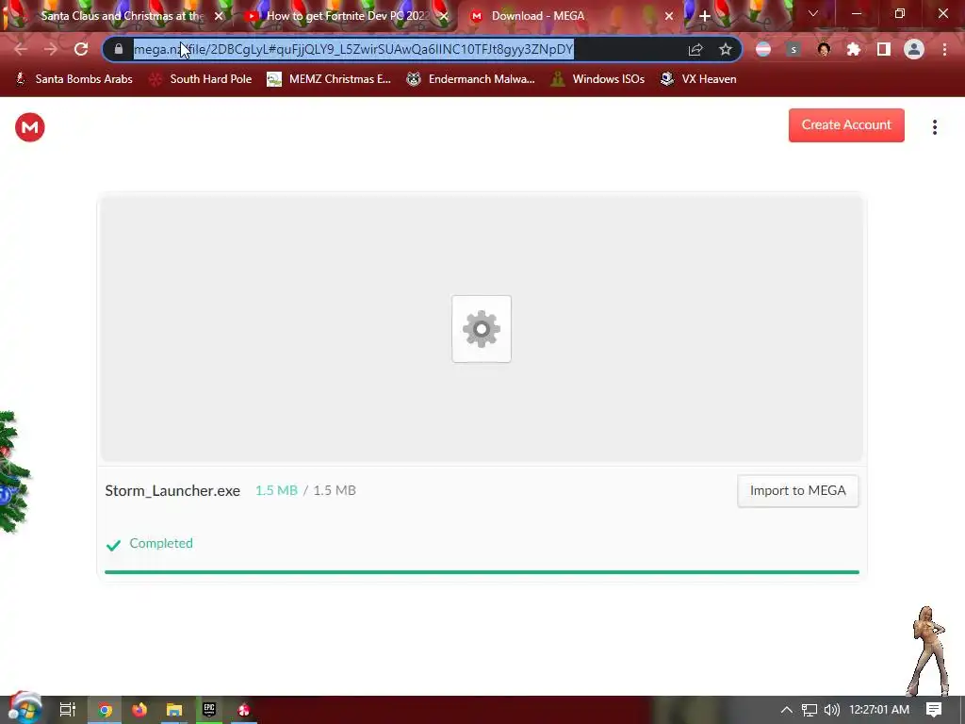
Task: Click the Storm_Launcher.exe file name
Action: click(172, 490)
